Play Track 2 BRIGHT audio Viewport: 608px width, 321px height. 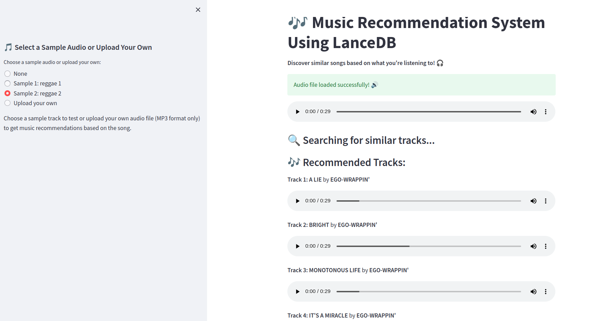(x=297, y=246)
